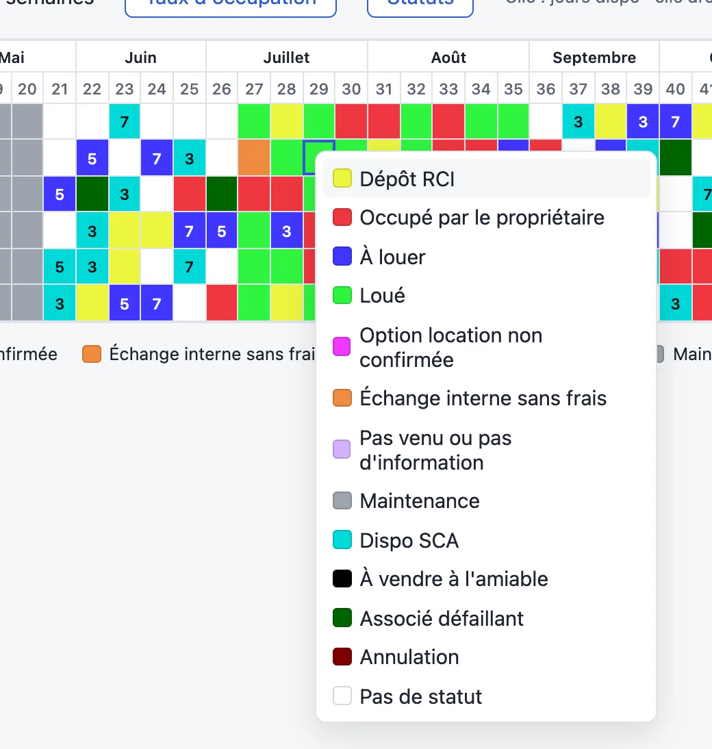Select À louer in status menu
The image size is (712, 749).
[487, 257]
